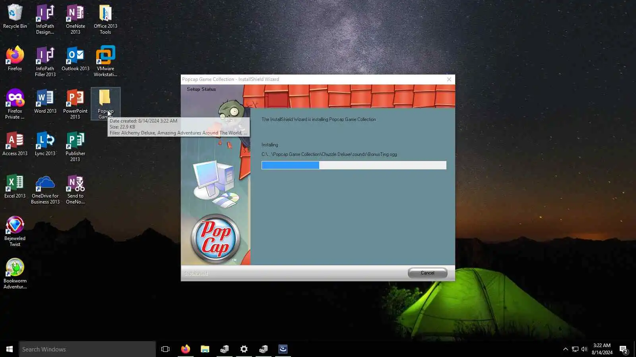This screenshot has width=636, height=357.
Task: Click the text "The InstallShield Wizard is installing Popcap Game Collection"
Action: coord(318,119)
